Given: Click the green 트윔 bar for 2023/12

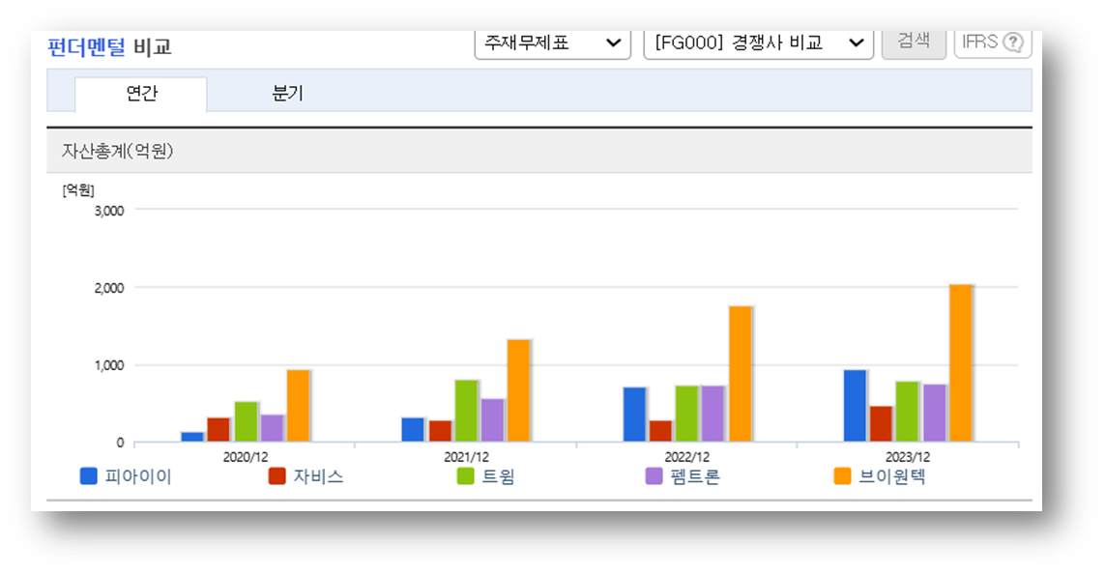Looking at the screenshot, I should [907, 412].
